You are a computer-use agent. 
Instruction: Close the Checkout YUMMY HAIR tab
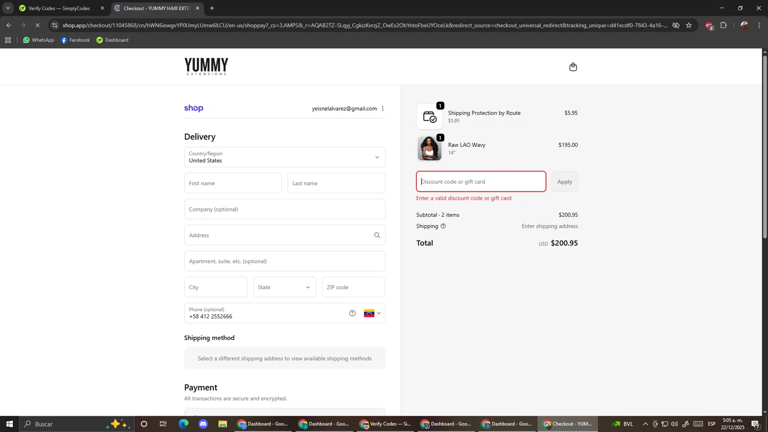[198, 8]
